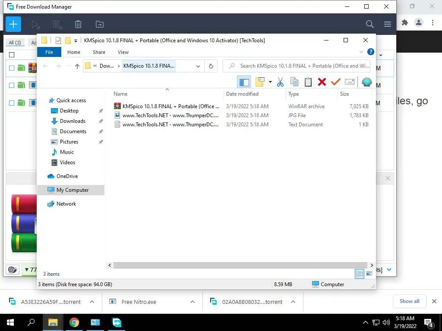
Task: Open Chrome three-dot menu
Action: [433, 22]
